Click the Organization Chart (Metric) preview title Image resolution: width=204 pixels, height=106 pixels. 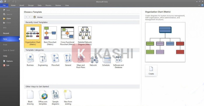click(158, 12)
